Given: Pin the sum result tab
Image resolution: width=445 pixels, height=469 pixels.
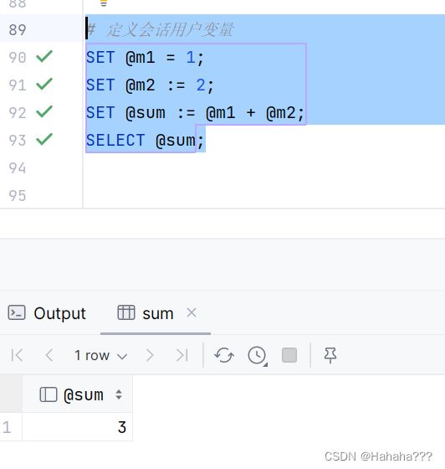Looking at the screenshot, I should pyautogui.click(x=330, y=355).
